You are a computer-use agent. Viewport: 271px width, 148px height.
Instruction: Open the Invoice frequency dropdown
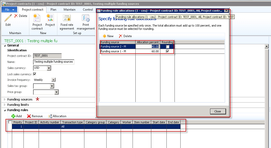click(53, 80)
